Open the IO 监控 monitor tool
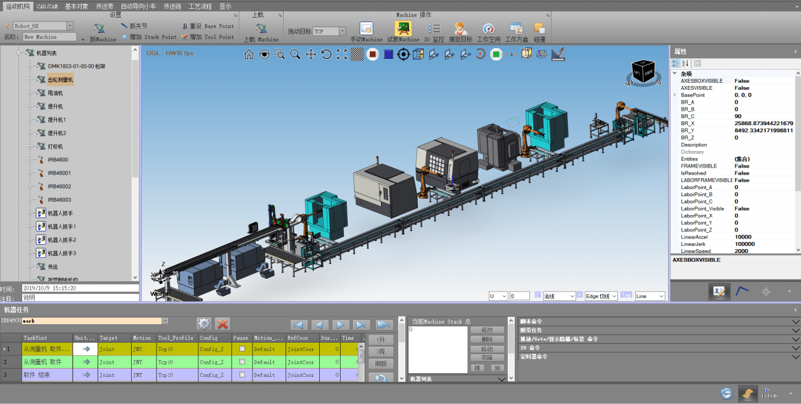Viewport: 801px width, 404px height. point(434,28)
